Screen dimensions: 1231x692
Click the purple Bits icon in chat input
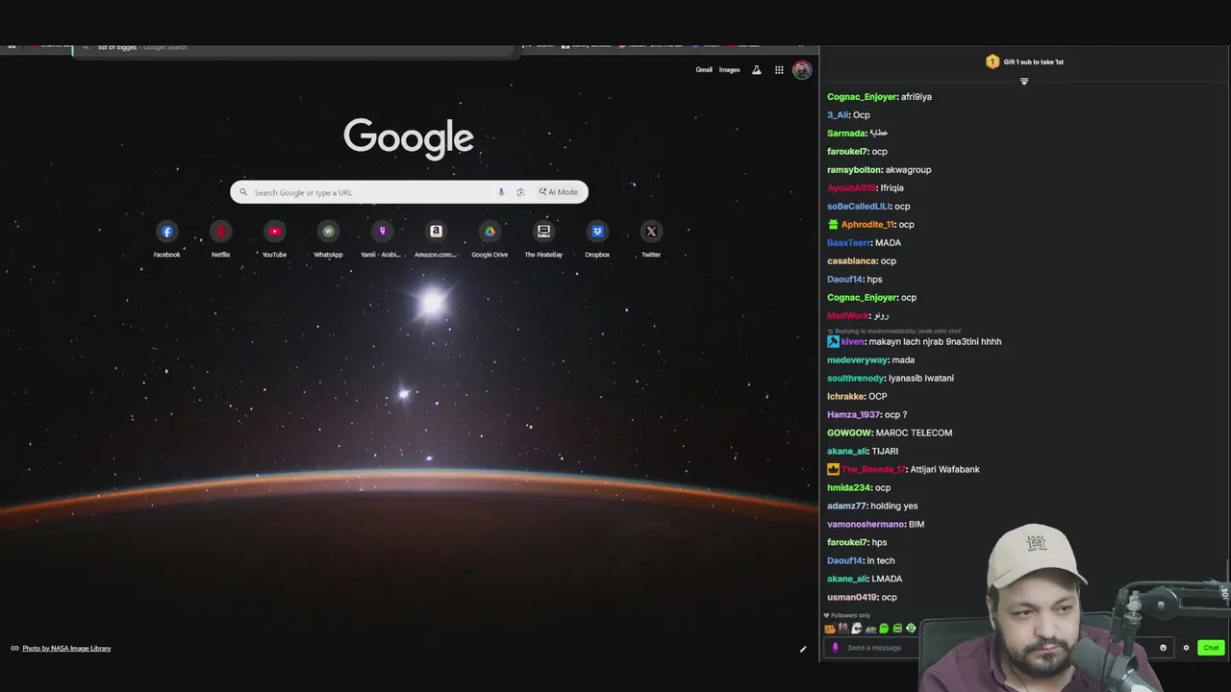835,648
